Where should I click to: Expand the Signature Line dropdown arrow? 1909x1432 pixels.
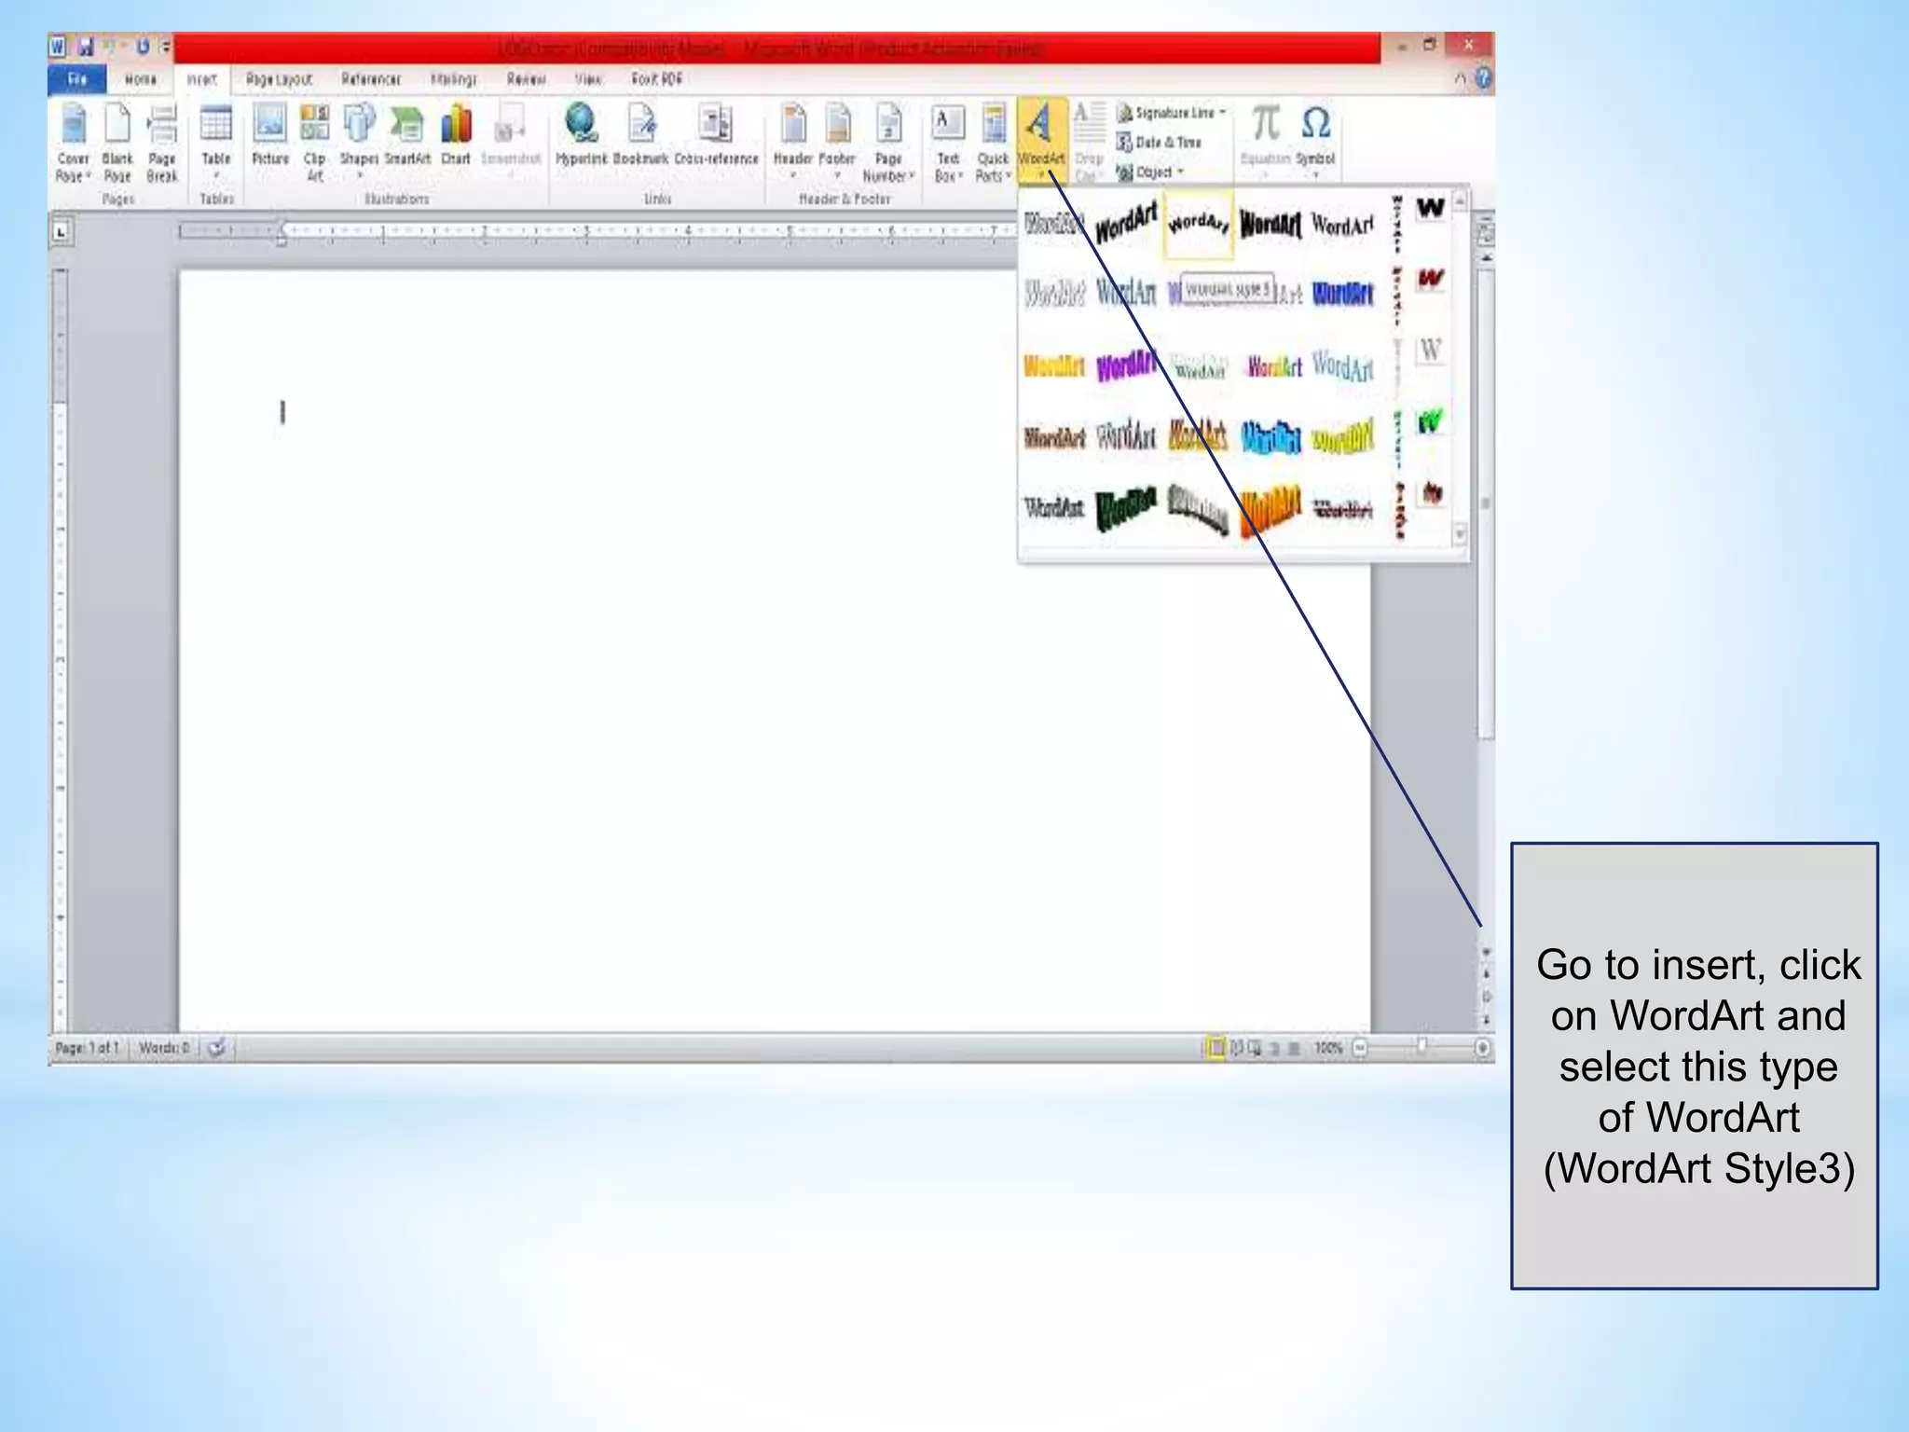click(x=1223, y=113)
